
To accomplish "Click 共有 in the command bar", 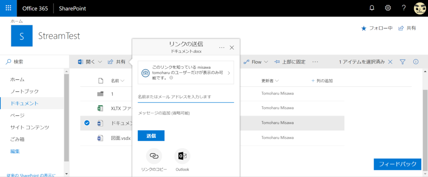I will tap(117, 62).
